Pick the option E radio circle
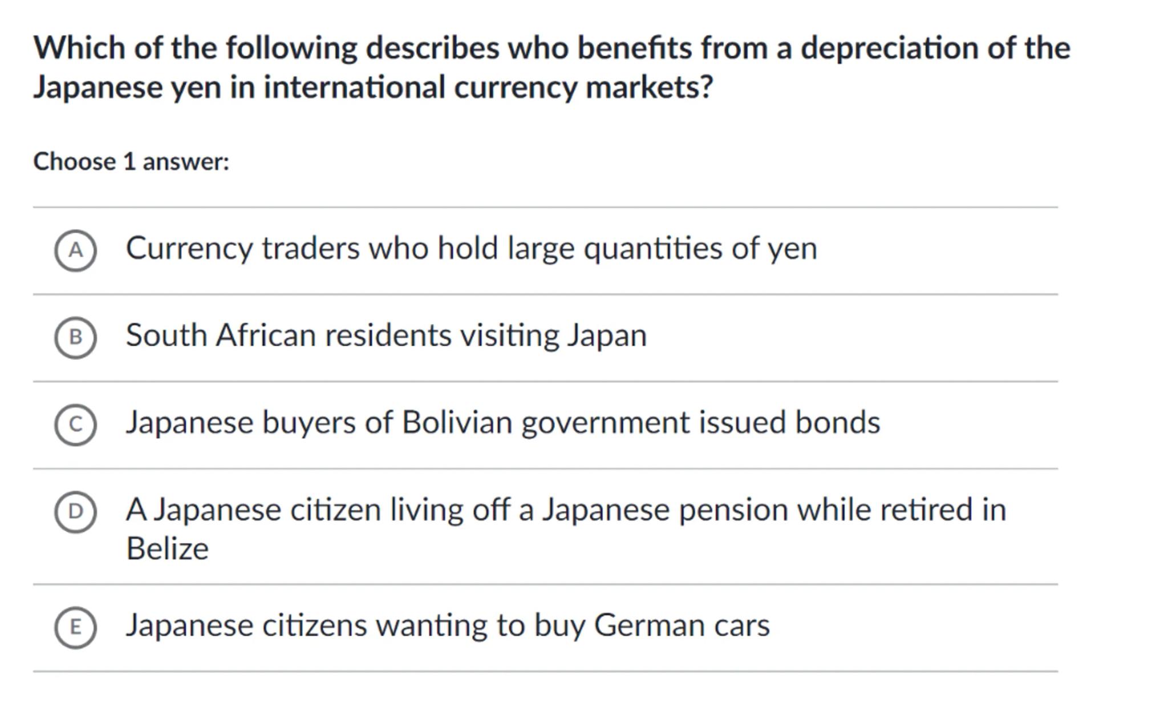Screen dimensions: 1168x704 [x=75, y=628]
